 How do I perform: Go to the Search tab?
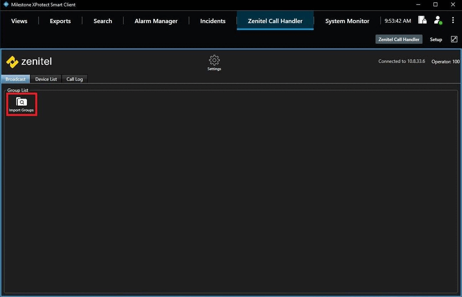click(103, 21)
